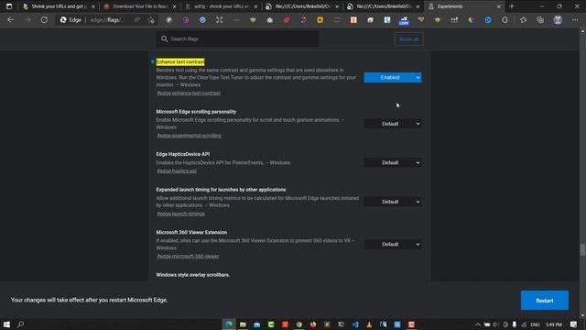Click the highlighted Enhance text contrast title
Image resolution: width=586 pixels, height=330 pixels.
click(x=180, y=62)
